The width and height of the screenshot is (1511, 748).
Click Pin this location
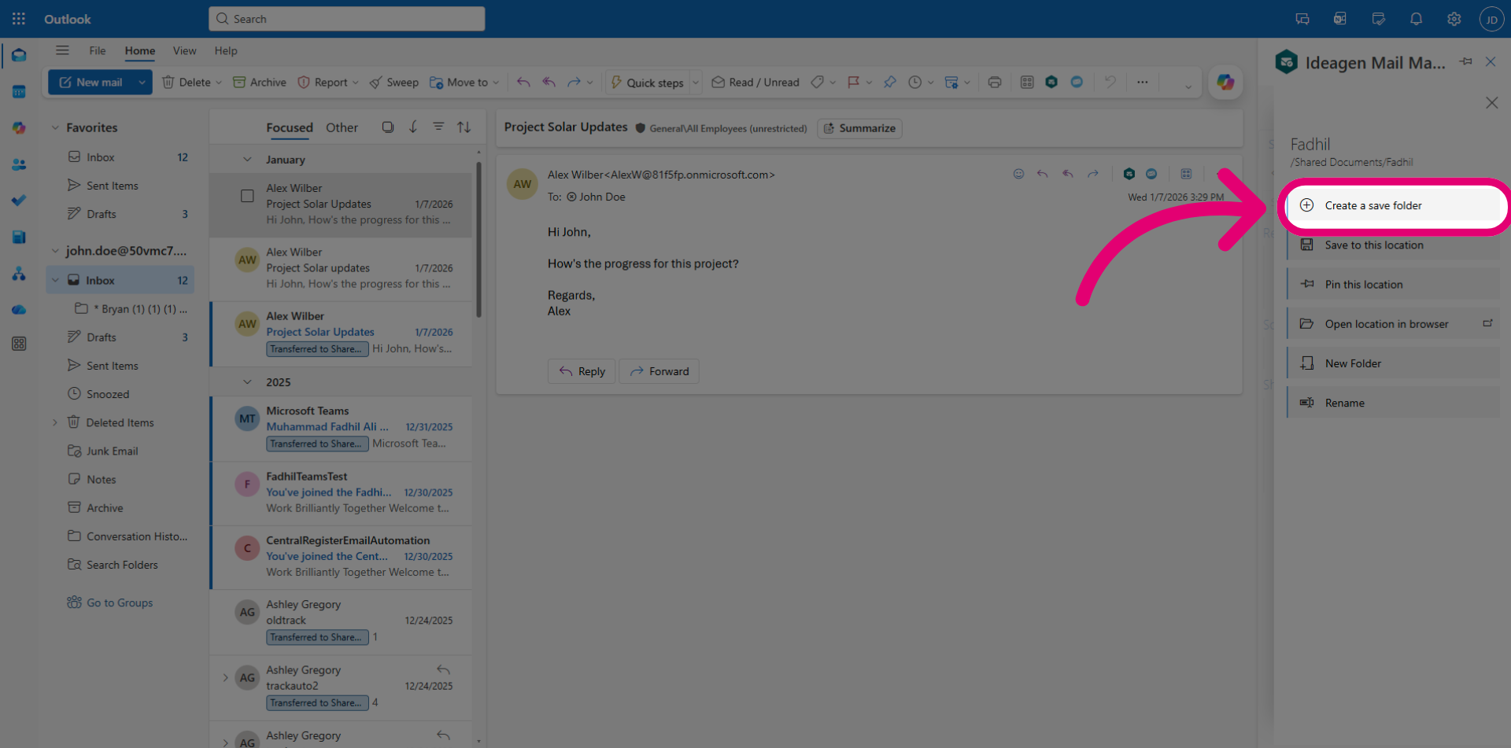[1393, 284]
